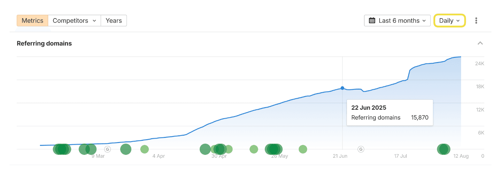Click the Google update marker near 21 Jun
The width and height of the screenshot is (501, 175).
pos(361,149)
